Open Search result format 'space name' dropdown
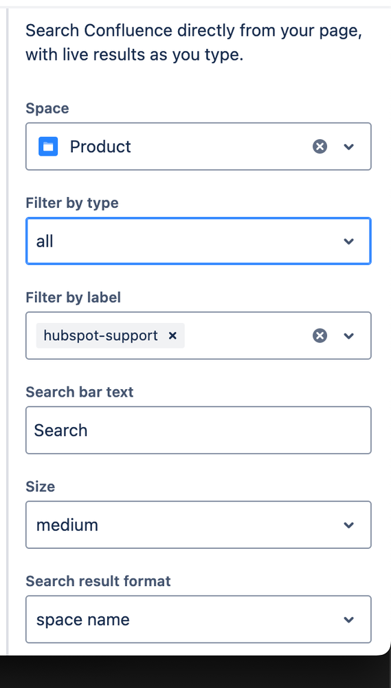 [x=199, y=619]
